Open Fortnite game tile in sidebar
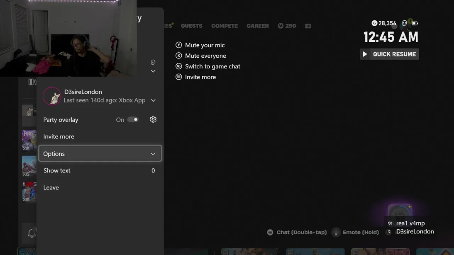Viewport: 454px width, 255px height. click(29, 140)
